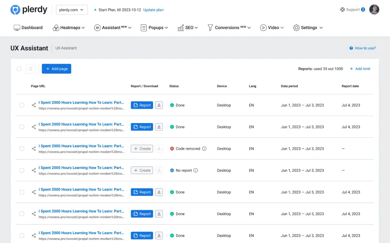The height and width of the screenshot is (243, 390).
Task: Click info icon next to Code removed
Action: (x=204, y=149)
